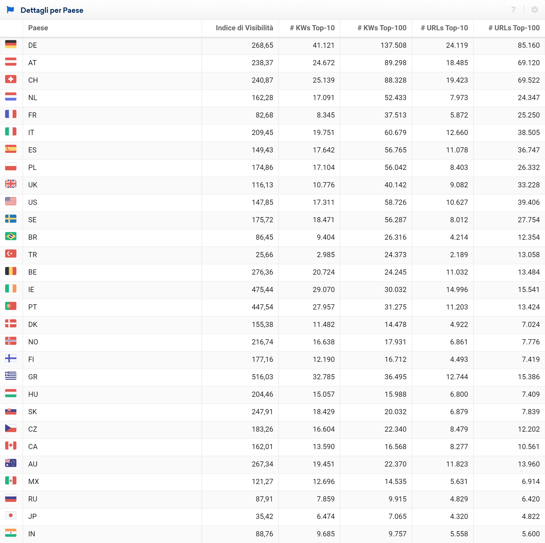Click the France flag icon
This screenshot has width=545, height=543.
pos(11,114)
